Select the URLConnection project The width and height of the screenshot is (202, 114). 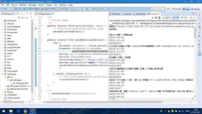pyautogui.click(x=14, y=98)
